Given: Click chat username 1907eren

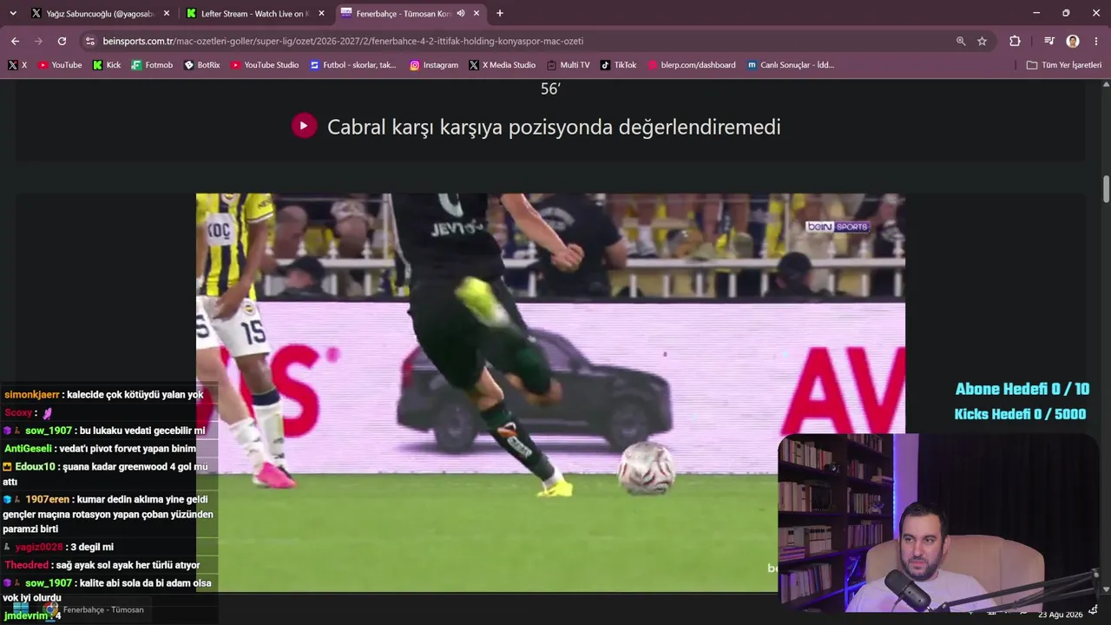Looking at the screenshot, I should pyautogui.click(x=49, y=499).
